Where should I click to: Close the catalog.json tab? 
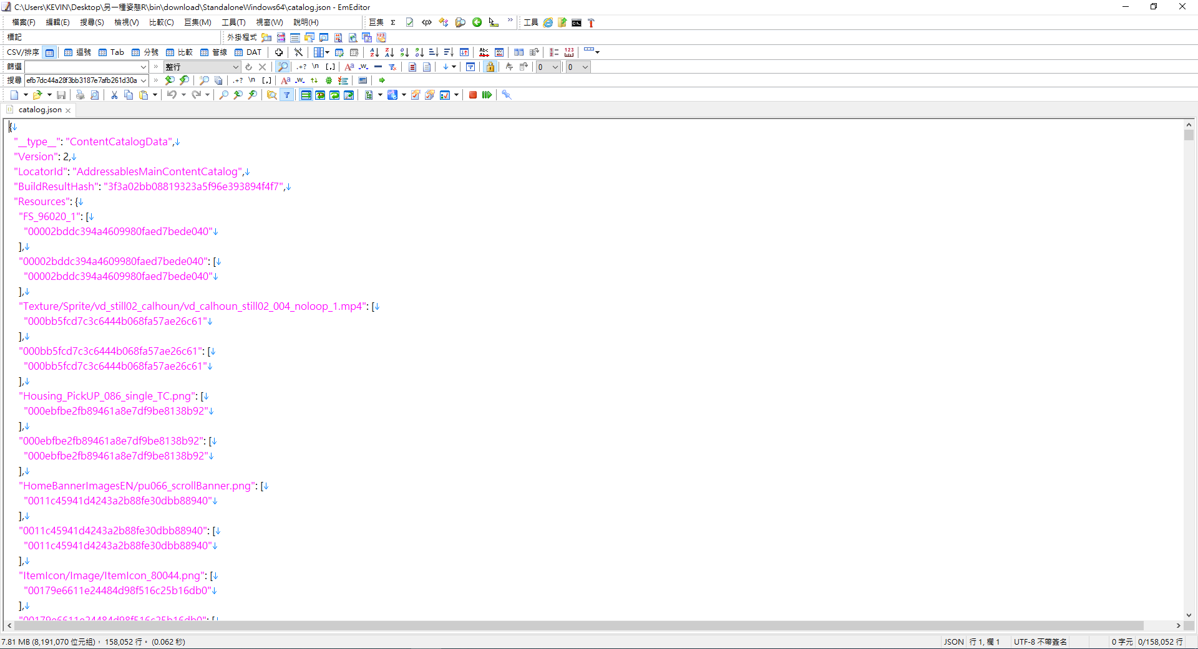[68, 110]
